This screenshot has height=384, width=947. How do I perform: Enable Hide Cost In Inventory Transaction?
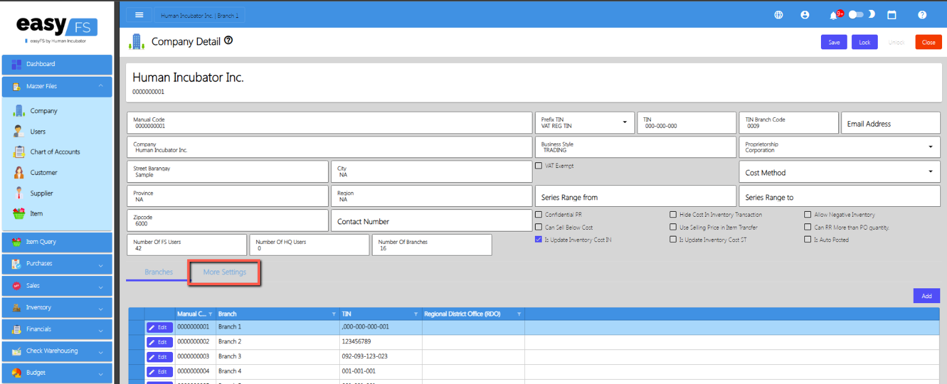(673, 215)
